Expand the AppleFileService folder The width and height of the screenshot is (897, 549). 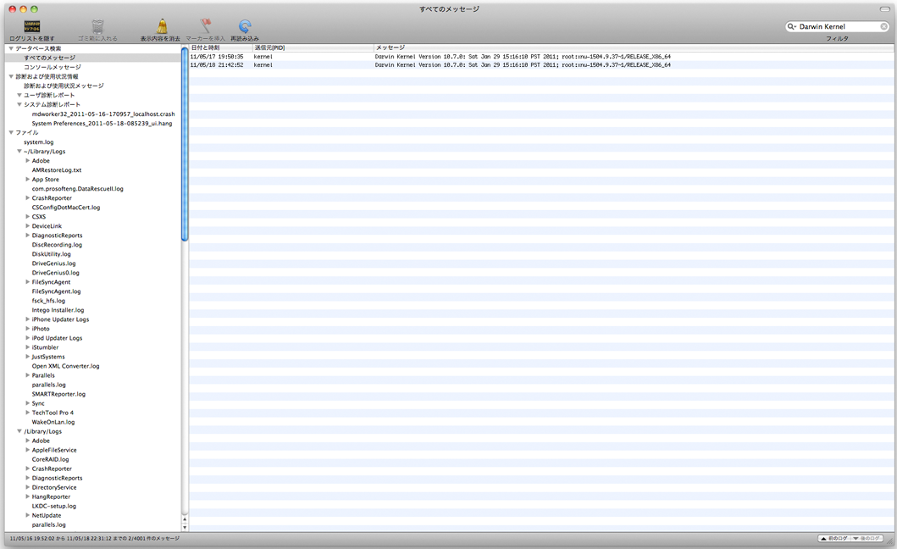[x=27, y=450]
